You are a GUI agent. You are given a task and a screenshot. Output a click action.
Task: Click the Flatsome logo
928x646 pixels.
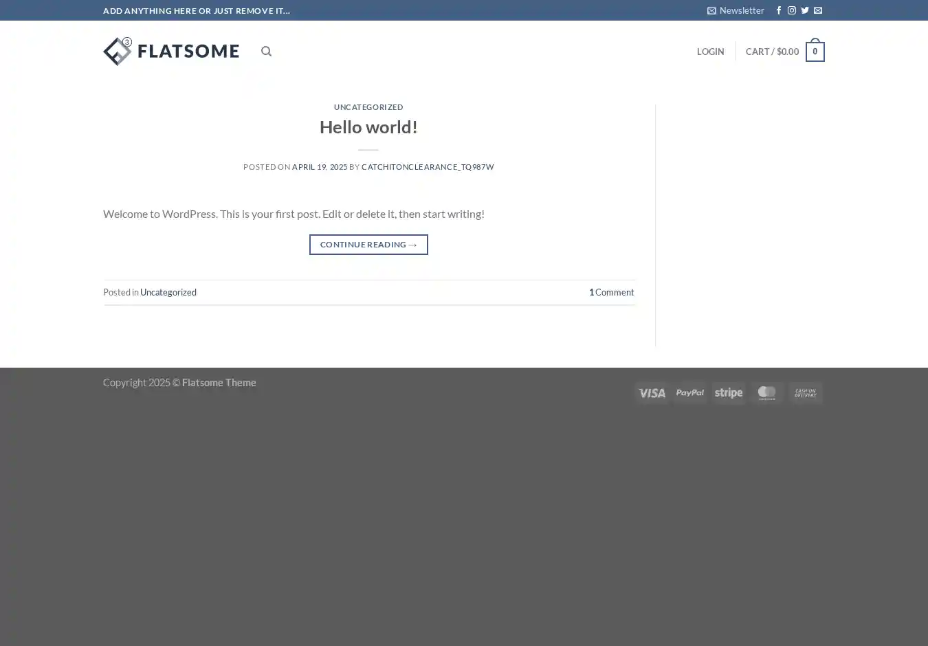(x=171, y=52)
